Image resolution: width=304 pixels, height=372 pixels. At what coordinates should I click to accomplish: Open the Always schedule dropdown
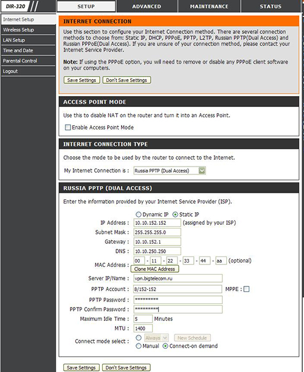click(x=156, y=337)
